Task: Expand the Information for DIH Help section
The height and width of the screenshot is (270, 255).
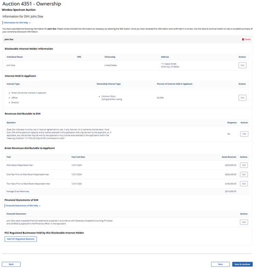Action: [17, 23]
